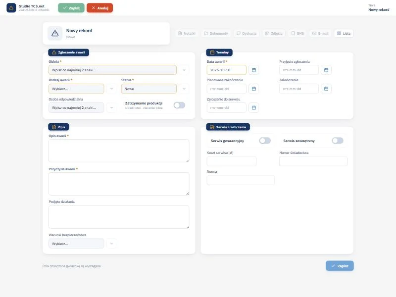Viewport: 396px width, 297px height.
Task: Expand the Obiekt dropdown arrow
Action: [184, 70]
